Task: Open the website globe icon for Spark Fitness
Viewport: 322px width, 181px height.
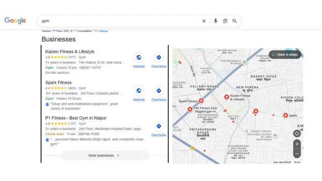Action: coord(139,91)
